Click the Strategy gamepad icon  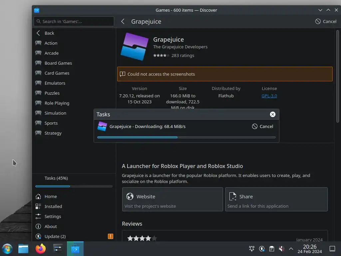(x=38, y=133)
